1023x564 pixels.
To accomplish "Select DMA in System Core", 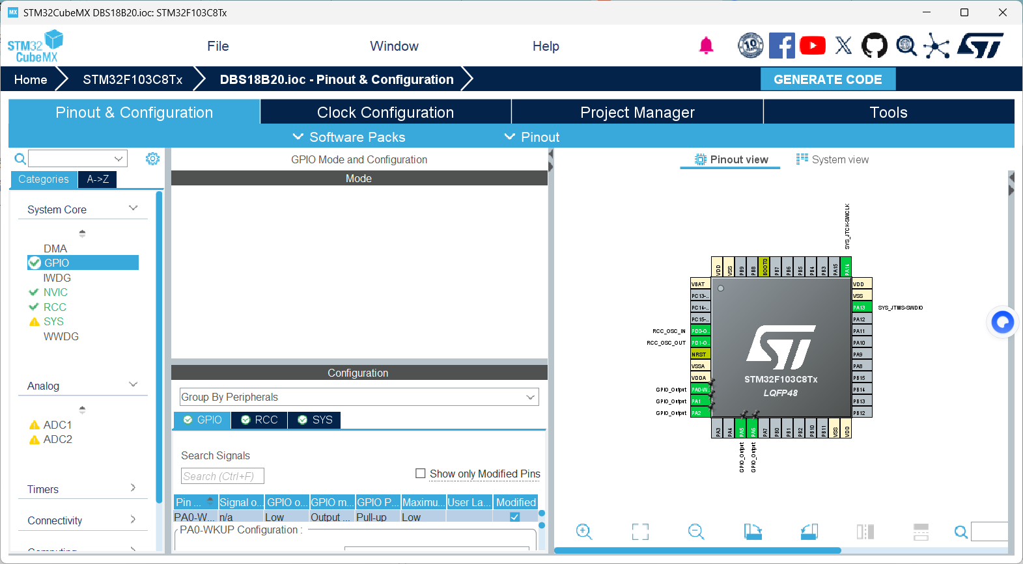I will (55, 248).
